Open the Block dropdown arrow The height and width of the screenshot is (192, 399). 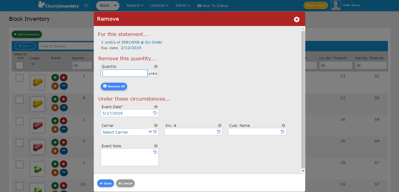(x=116, y=6)
